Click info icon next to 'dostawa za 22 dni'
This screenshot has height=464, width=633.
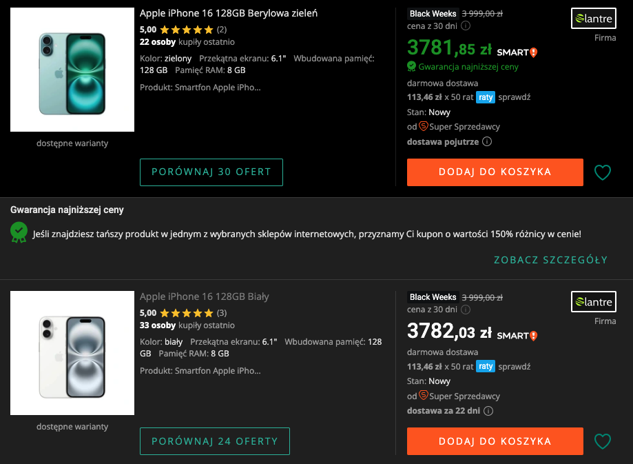click(x=489, y=412)
